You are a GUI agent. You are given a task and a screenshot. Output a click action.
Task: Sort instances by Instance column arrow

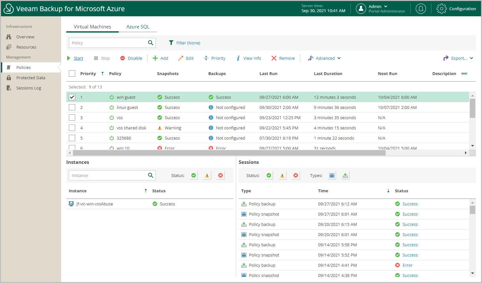pyautogui.click(x=146, y=191)
